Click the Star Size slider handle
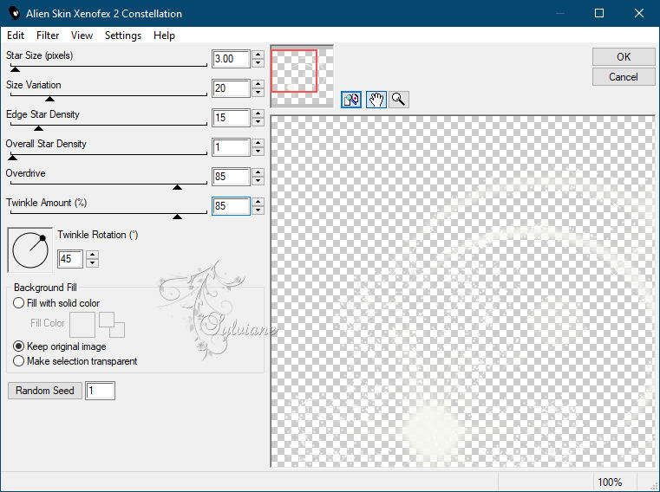660x492 pixels. pyautogui.click(x=15, y=69)
